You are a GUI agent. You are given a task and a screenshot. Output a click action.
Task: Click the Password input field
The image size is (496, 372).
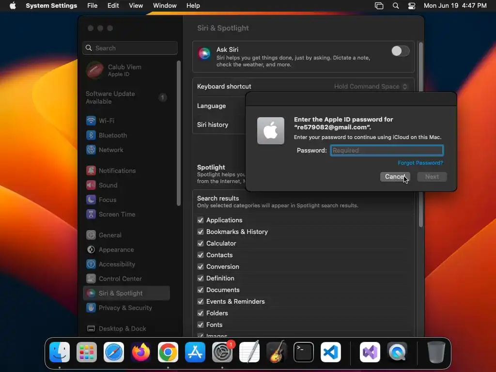[387, 151]
